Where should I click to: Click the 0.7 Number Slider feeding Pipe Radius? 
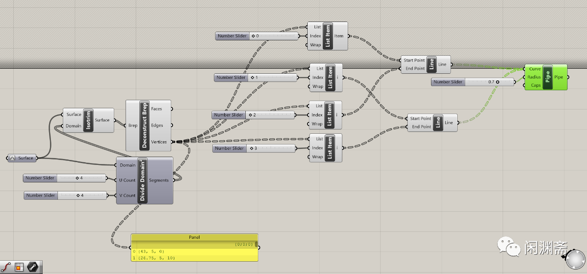tap(473, 82)
